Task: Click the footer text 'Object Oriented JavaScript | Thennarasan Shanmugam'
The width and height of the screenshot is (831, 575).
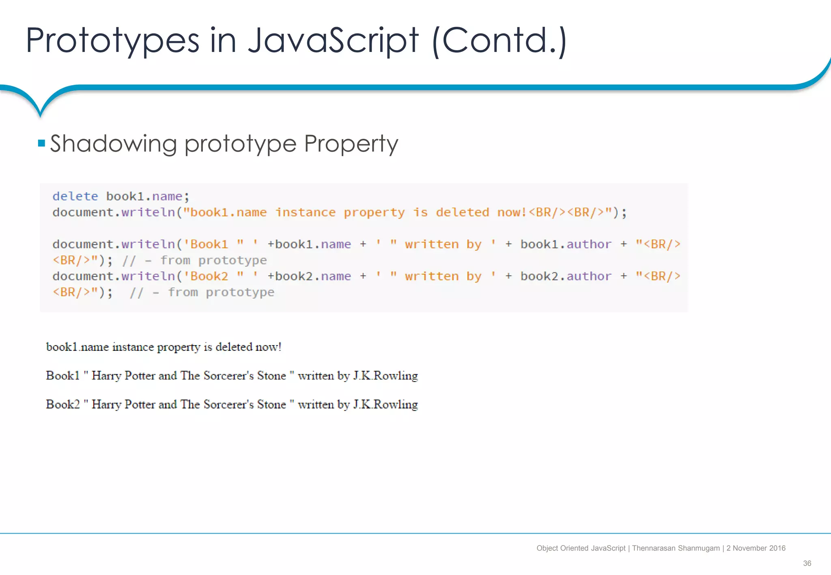Action: (628, 548)
